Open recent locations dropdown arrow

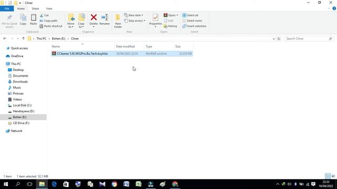(17, 38)
